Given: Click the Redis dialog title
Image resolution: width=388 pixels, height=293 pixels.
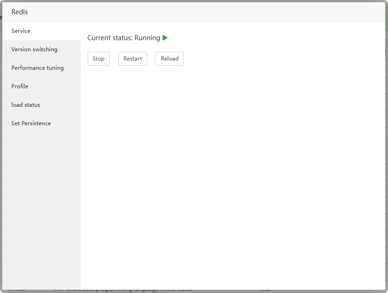Looking at the screenshot, I should [x=19, y=12].
